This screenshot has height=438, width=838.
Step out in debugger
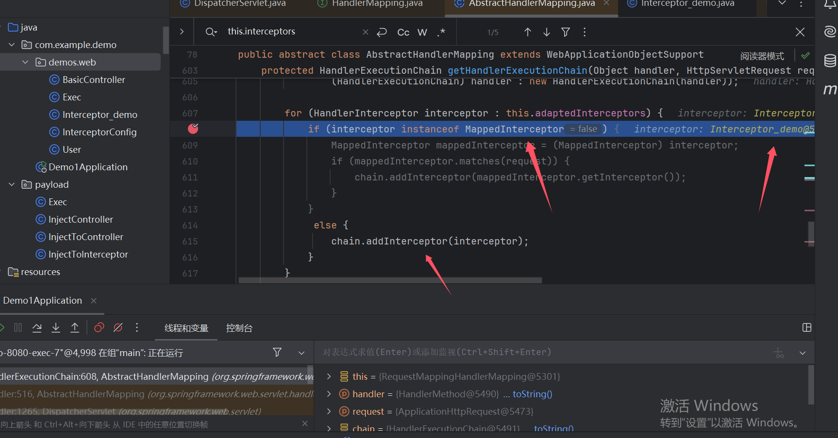(75, 327)
